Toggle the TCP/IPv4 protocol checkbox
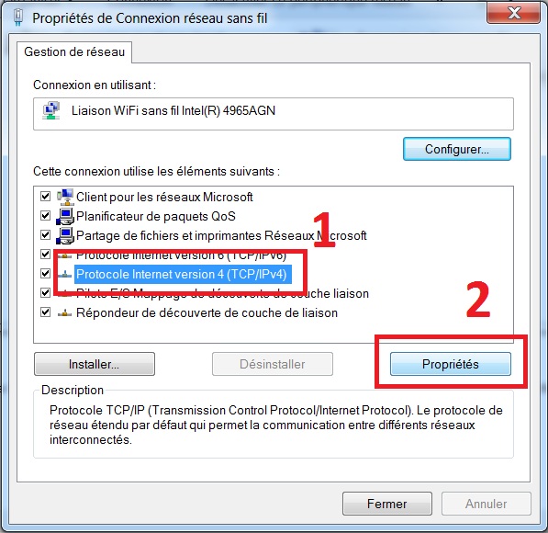Screen dimensions: 548x533 pyautogui.click(x=45, y=273)
